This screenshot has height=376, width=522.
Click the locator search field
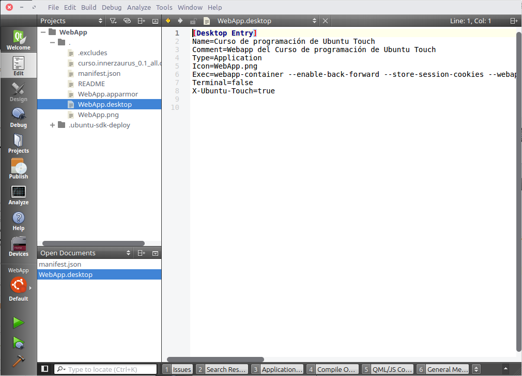coord(105,369)
